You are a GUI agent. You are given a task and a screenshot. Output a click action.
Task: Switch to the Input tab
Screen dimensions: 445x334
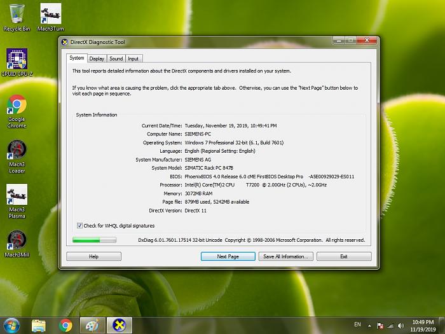[x=133, y=59]
